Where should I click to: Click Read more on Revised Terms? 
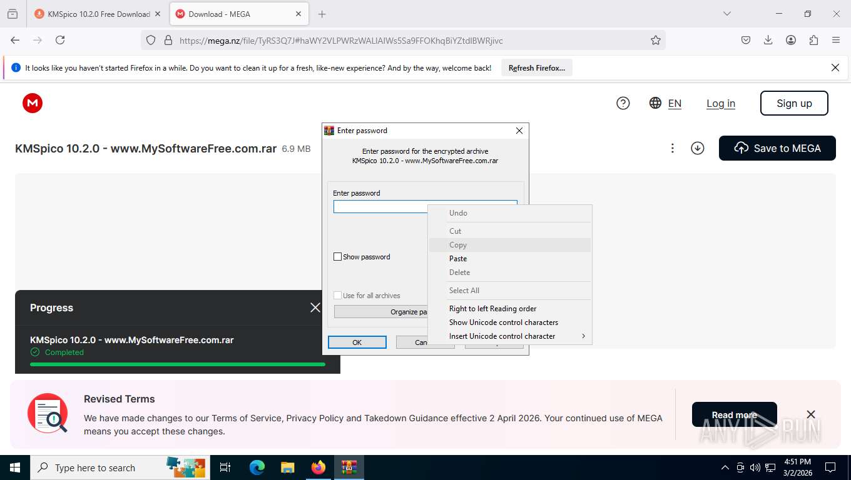pyautogui.click(x=735, y=415)
